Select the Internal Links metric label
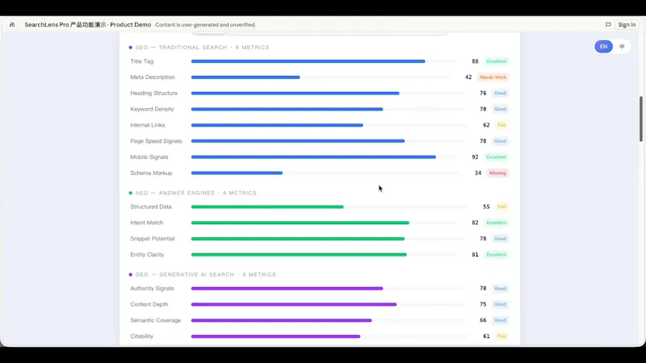This screenshot has height=363, width=646. pyautogui.click(x=148, y=125)
